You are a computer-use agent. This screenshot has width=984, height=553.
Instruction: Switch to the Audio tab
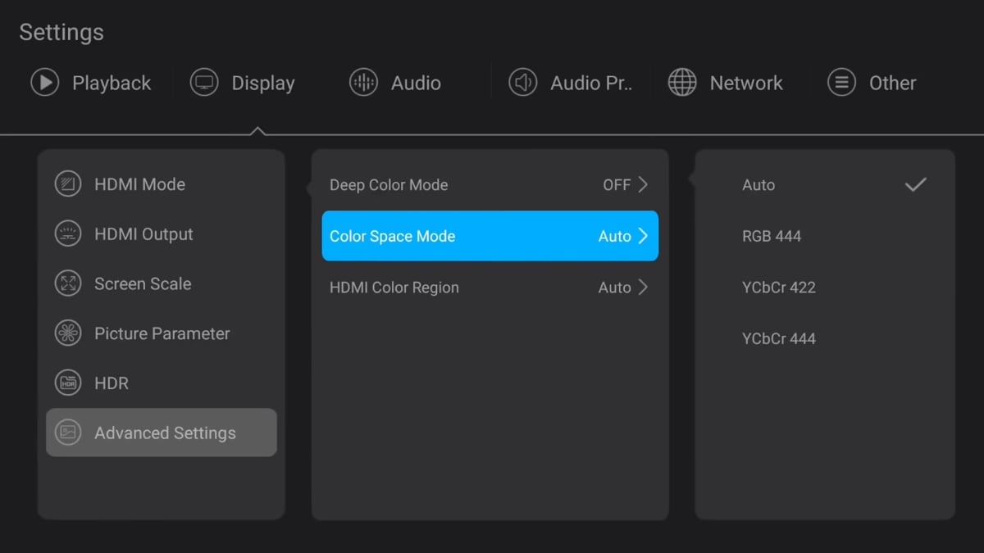point(415,83)
